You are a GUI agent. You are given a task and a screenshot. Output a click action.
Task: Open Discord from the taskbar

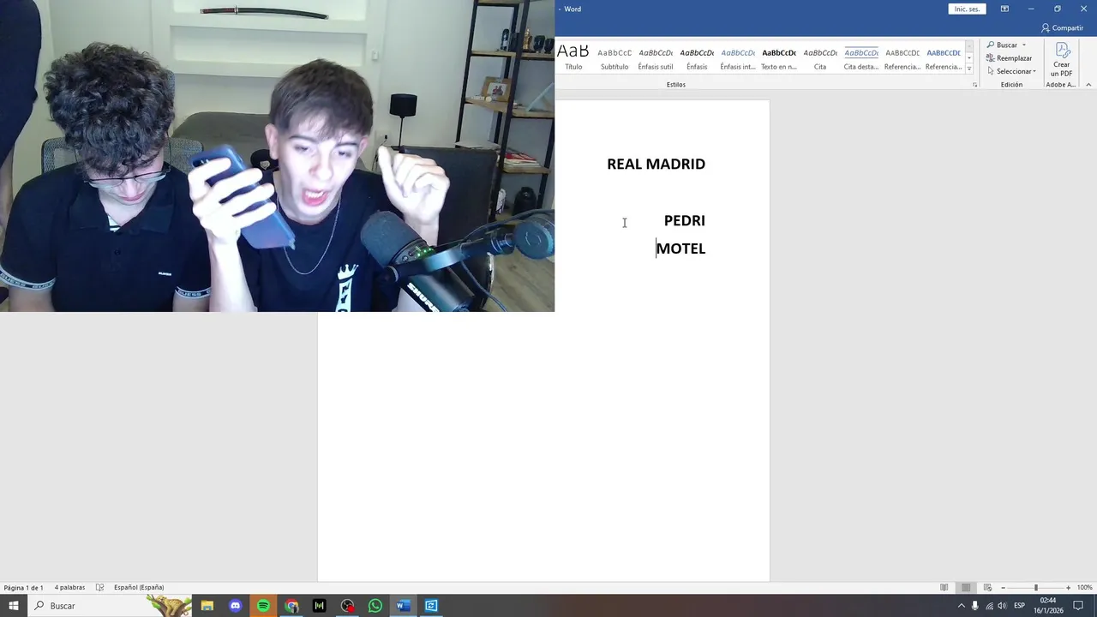[x=236, y=606]
